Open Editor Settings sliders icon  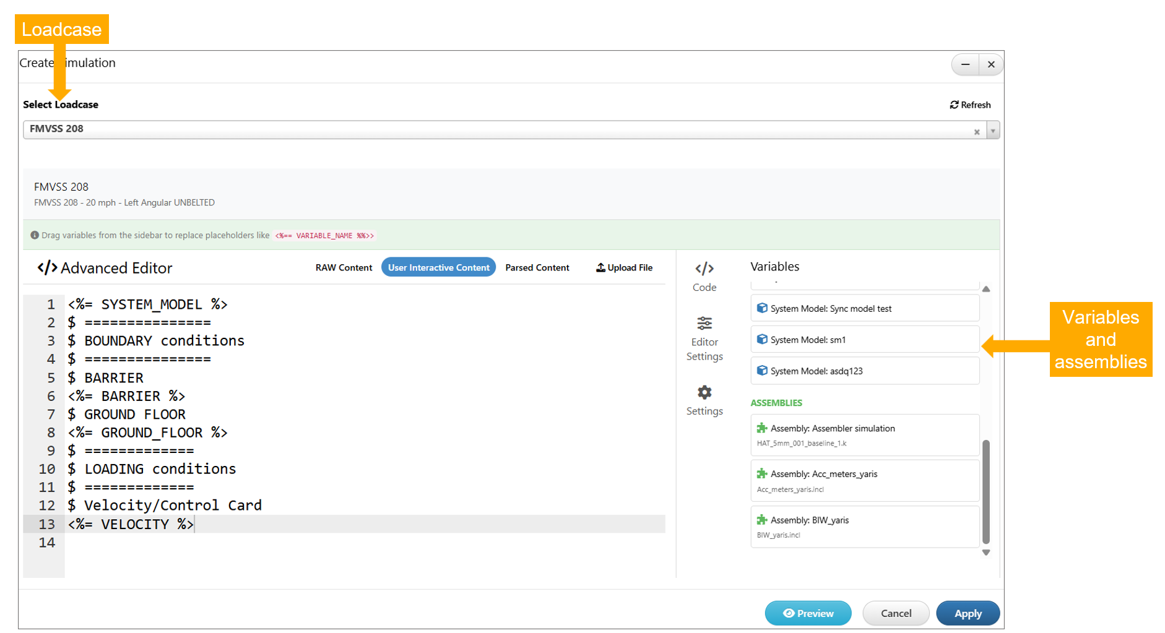(x=704, y=324)
